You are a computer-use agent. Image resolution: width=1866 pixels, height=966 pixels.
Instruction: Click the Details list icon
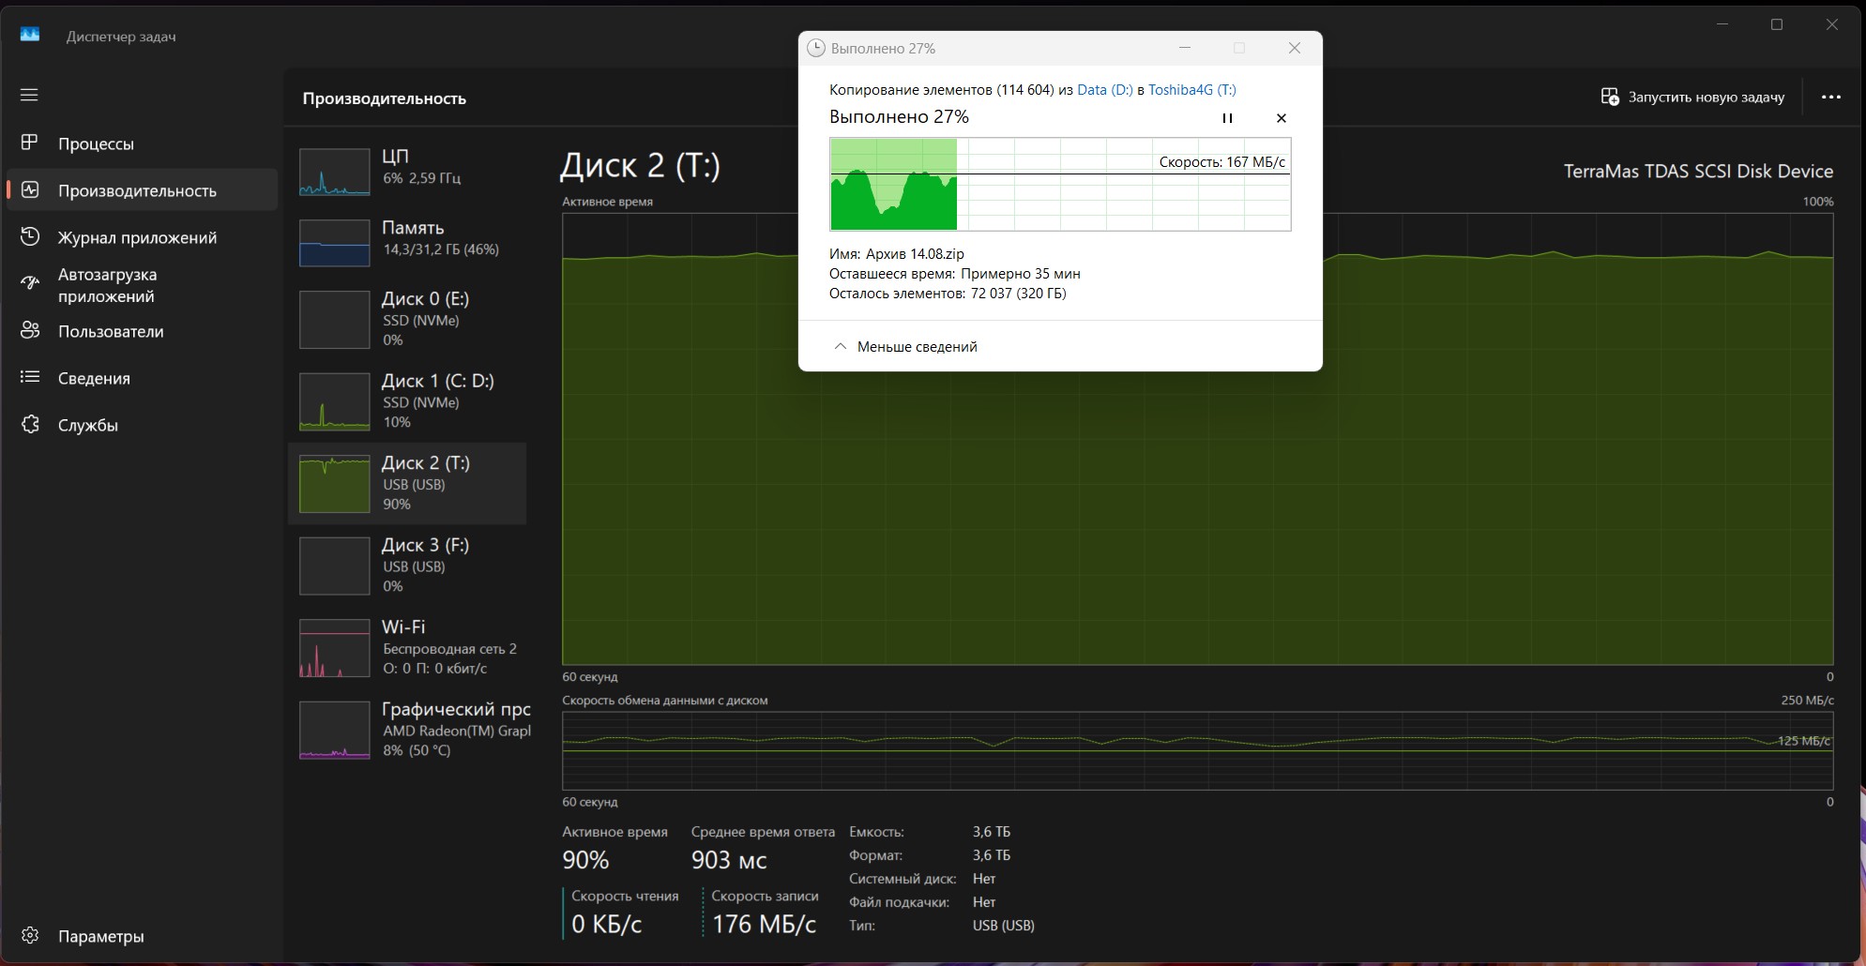click(x=30, y=377)
